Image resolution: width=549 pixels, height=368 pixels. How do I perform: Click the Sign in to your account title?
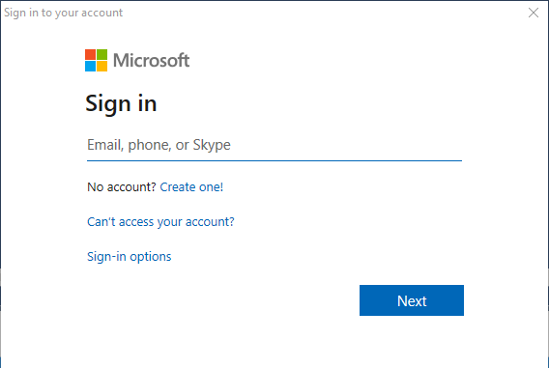click(x=64, y=13)
